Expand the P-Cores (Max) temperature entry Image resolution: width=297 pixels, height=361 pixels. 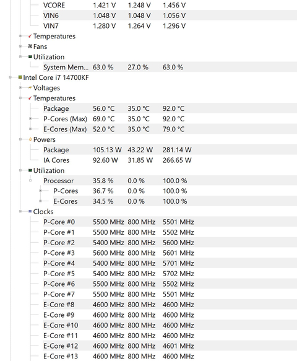pos(30,118)
